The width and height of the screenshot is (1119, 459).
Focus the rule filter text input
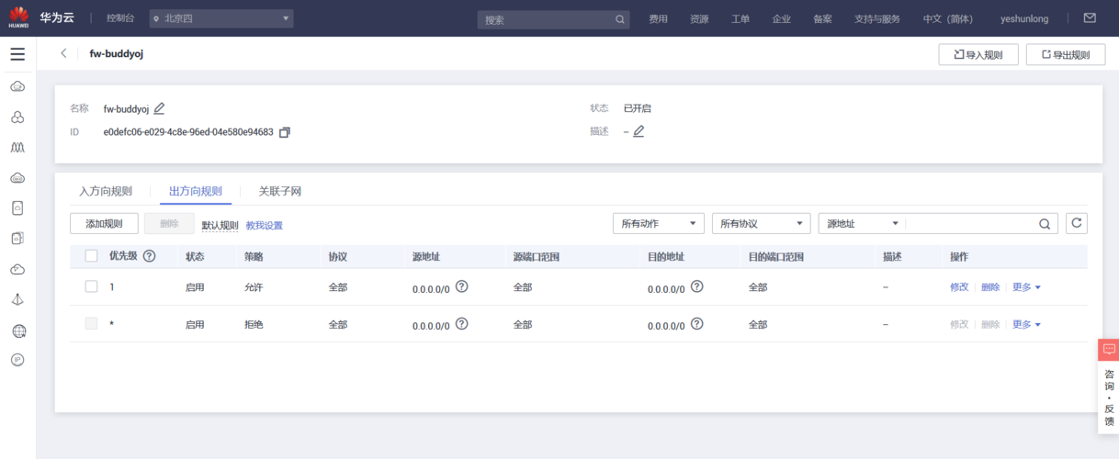971,223
